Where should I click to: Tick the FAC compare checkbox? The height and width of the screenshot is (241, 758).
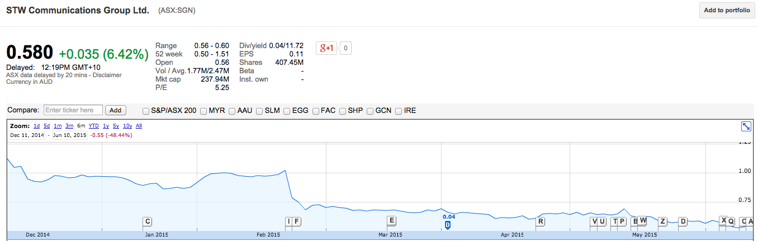(x=315, y=111)
